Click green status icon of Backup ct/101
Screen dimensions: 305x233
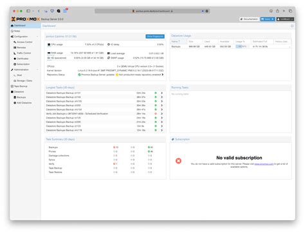point(156,93)
